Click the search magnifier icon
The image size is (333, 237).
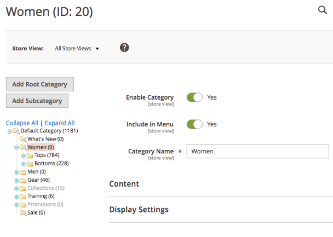tap(323, 10)
